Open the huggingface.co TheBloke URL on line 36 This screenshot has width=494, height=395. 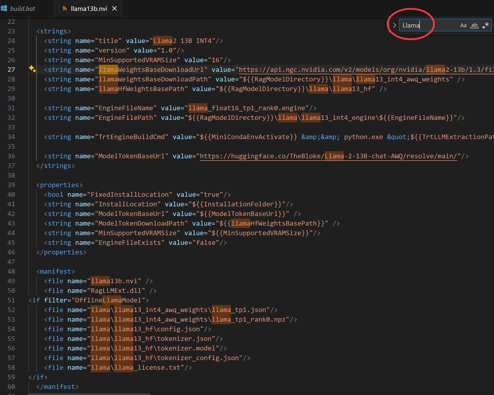click(x=328, y=156)
